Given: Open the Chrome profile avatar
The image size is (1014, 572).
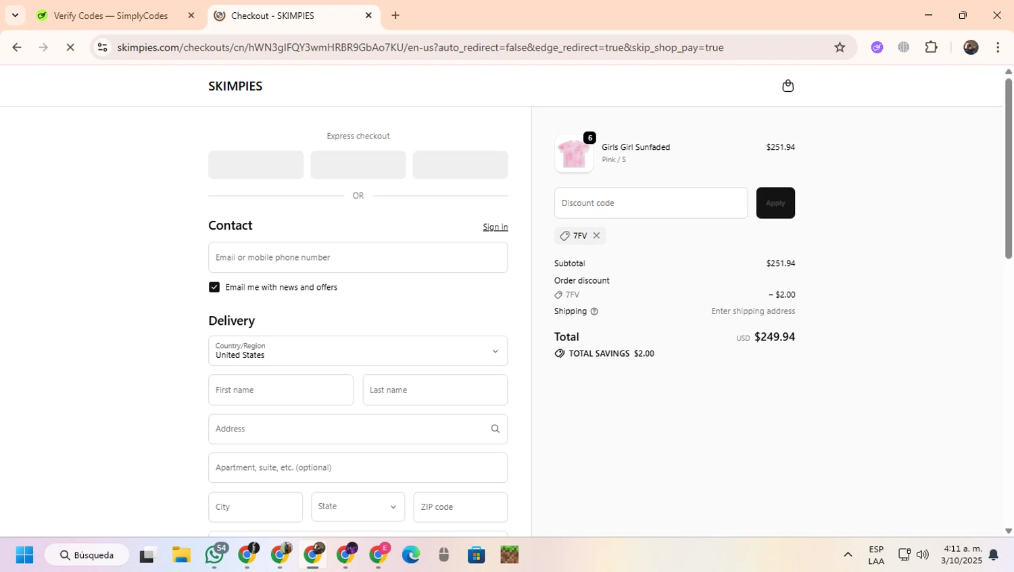Looking at the screenshot, I should coord(971,47).
